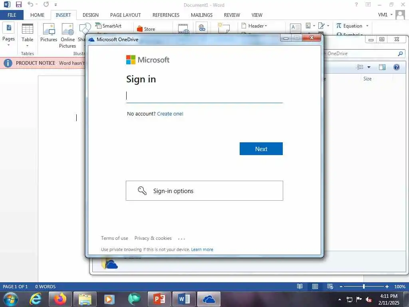The height and width of the screenshot is (307, 409).
Task: Open the Terms of use link
Action: click(115, 238)
